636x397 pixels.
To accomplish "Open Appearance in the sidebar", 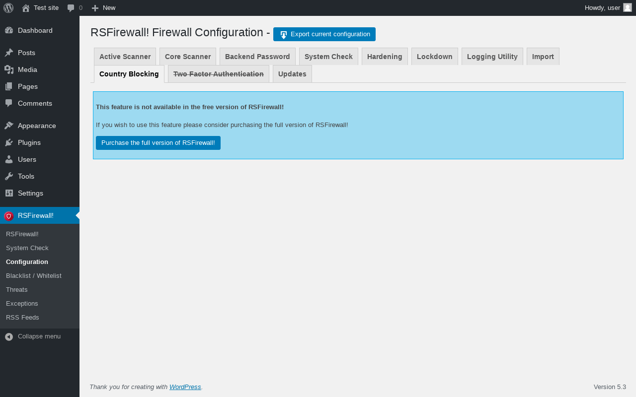I will [40, 126].
